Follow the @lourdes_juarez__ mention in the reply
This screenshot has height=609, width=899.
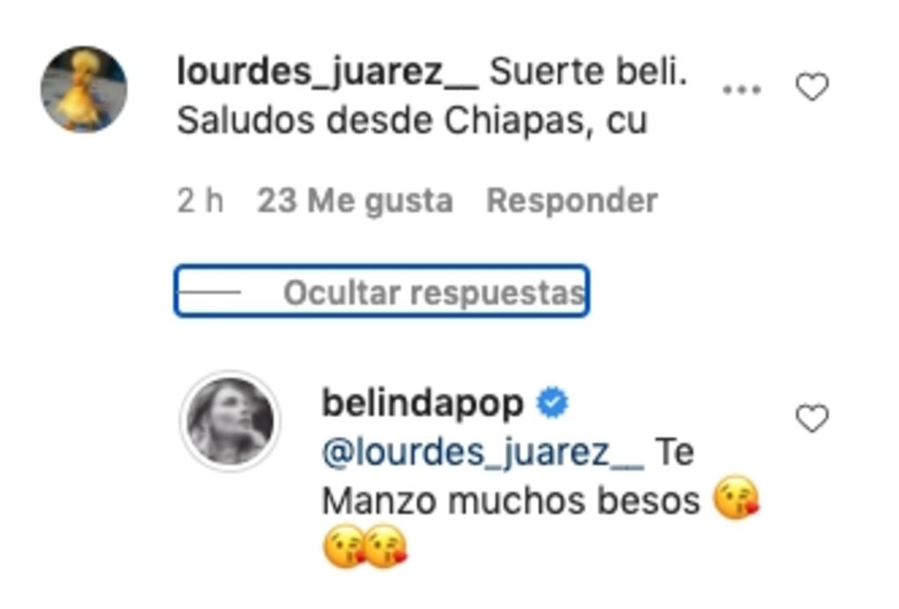click(x=482, y=453)
